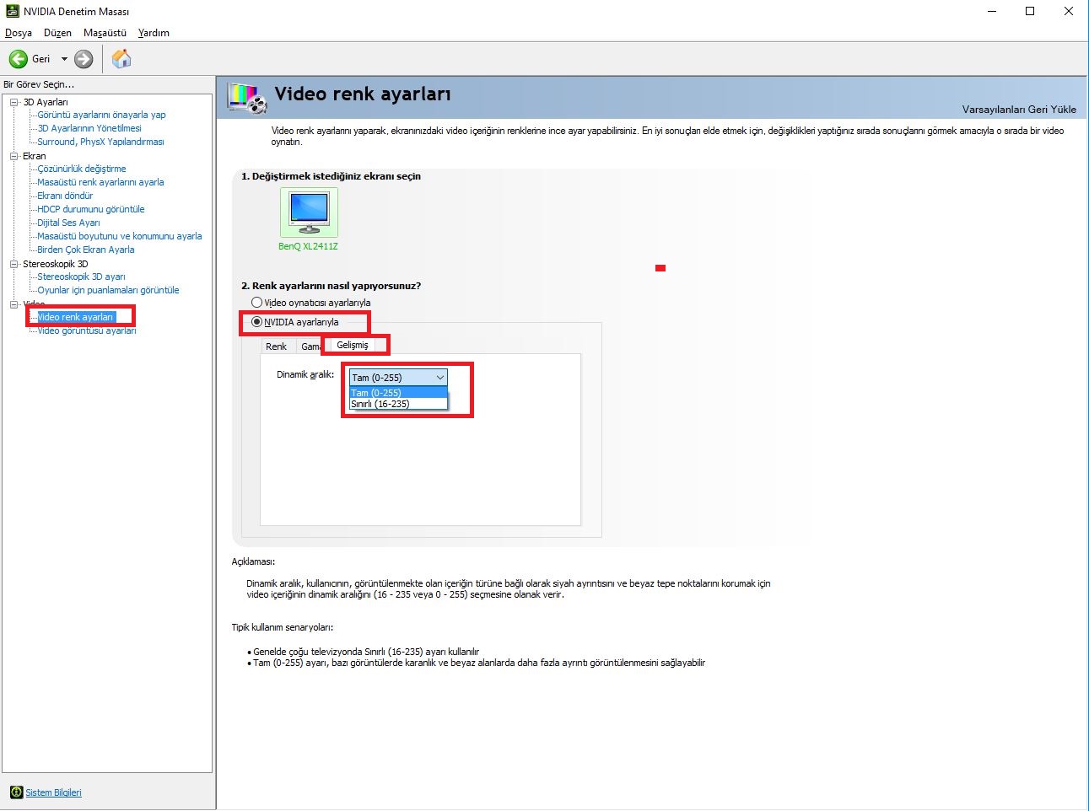Click the Video renk ayarları header icon
This screenshot has width=1089, height=811.
click(247, 98)
